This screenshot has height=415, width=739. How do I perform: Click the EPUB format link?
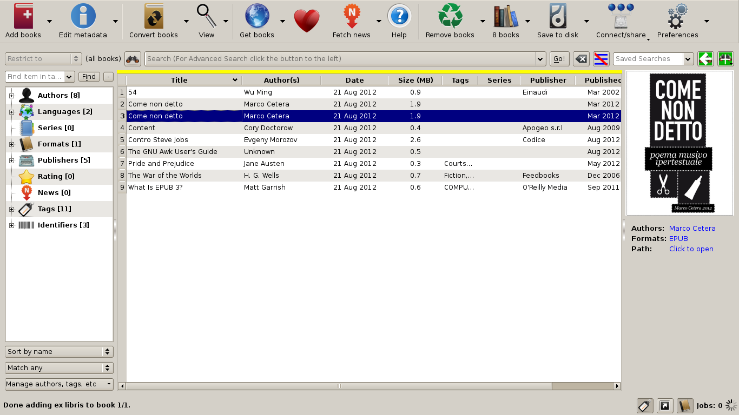tap(678, 239)
